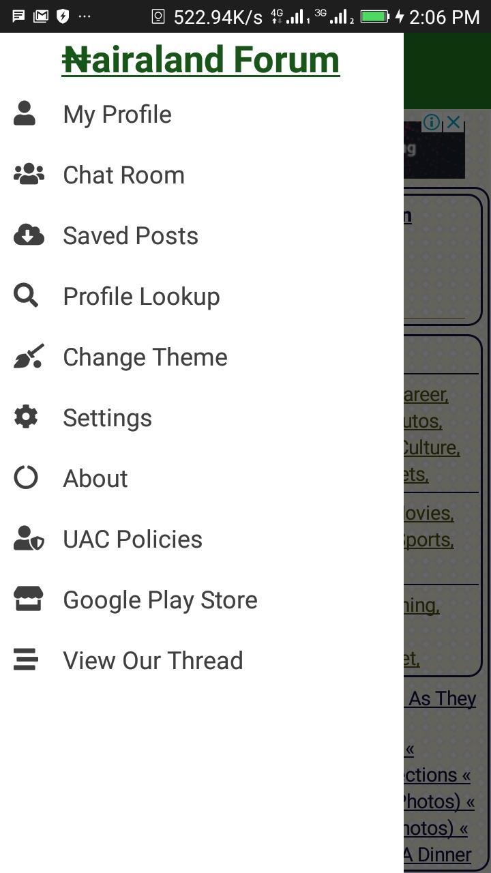The height and width of the screenshot is (873, 491).
Task: Select the UAC Policies entry
Action: 202,539
